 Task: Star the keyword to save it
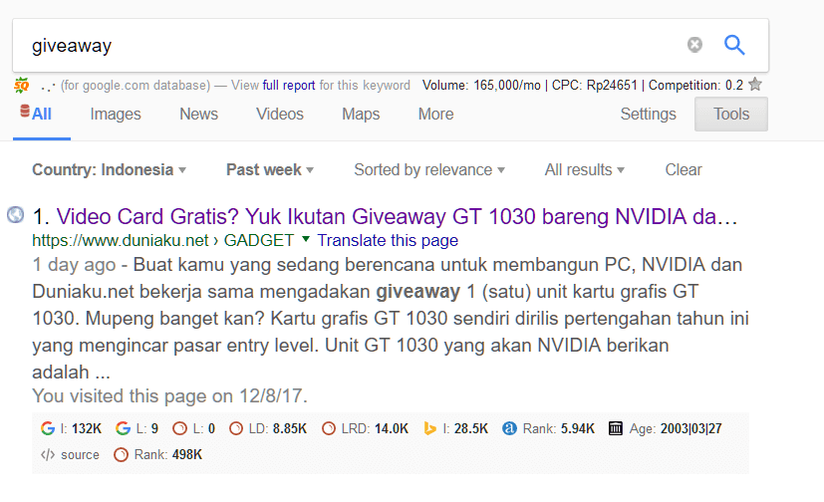tap(755, 84)
